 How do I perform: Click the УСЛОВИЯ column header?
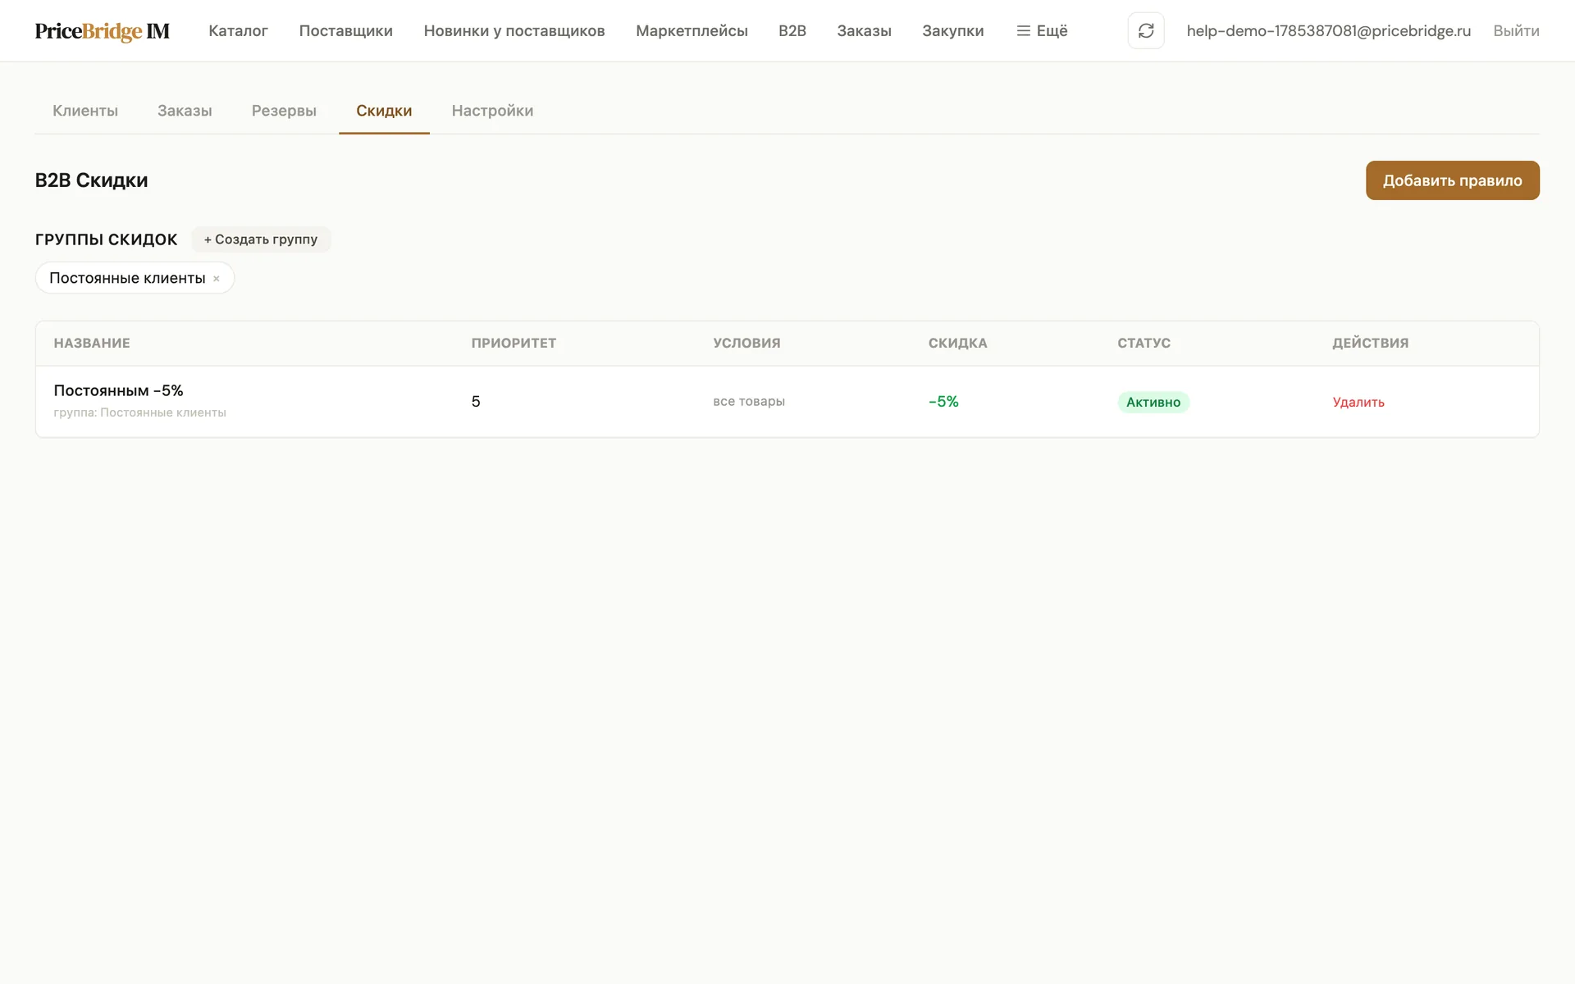pyautogui.click(x=746, y=343)
